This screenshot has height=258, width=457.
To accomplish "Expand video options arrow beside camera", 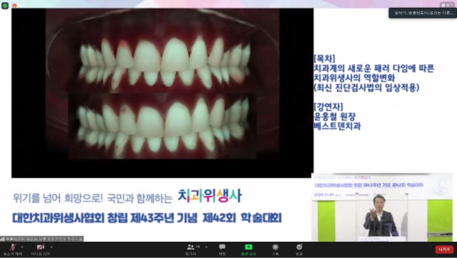I will pyautogui.click(x=52, y=247).
